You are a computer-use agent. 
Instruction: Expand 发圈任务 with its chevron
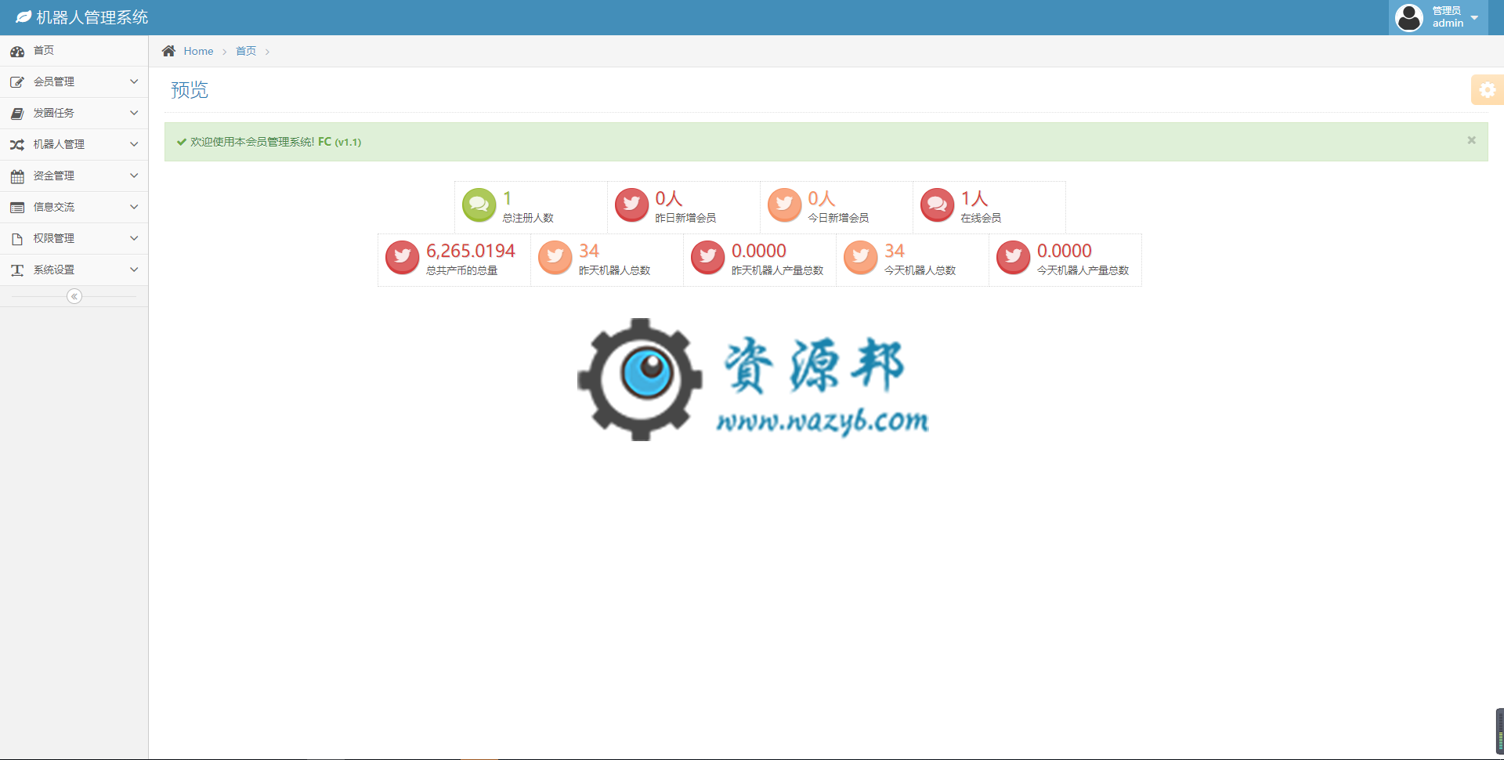coord(134,113)
